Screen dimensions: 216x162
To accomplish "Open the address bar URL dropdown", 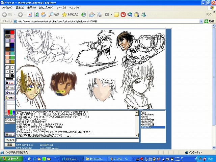I will [x=201, y=21].
